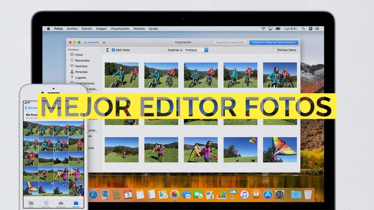Launch App Store from the Dock

click(x=268, y=194)
